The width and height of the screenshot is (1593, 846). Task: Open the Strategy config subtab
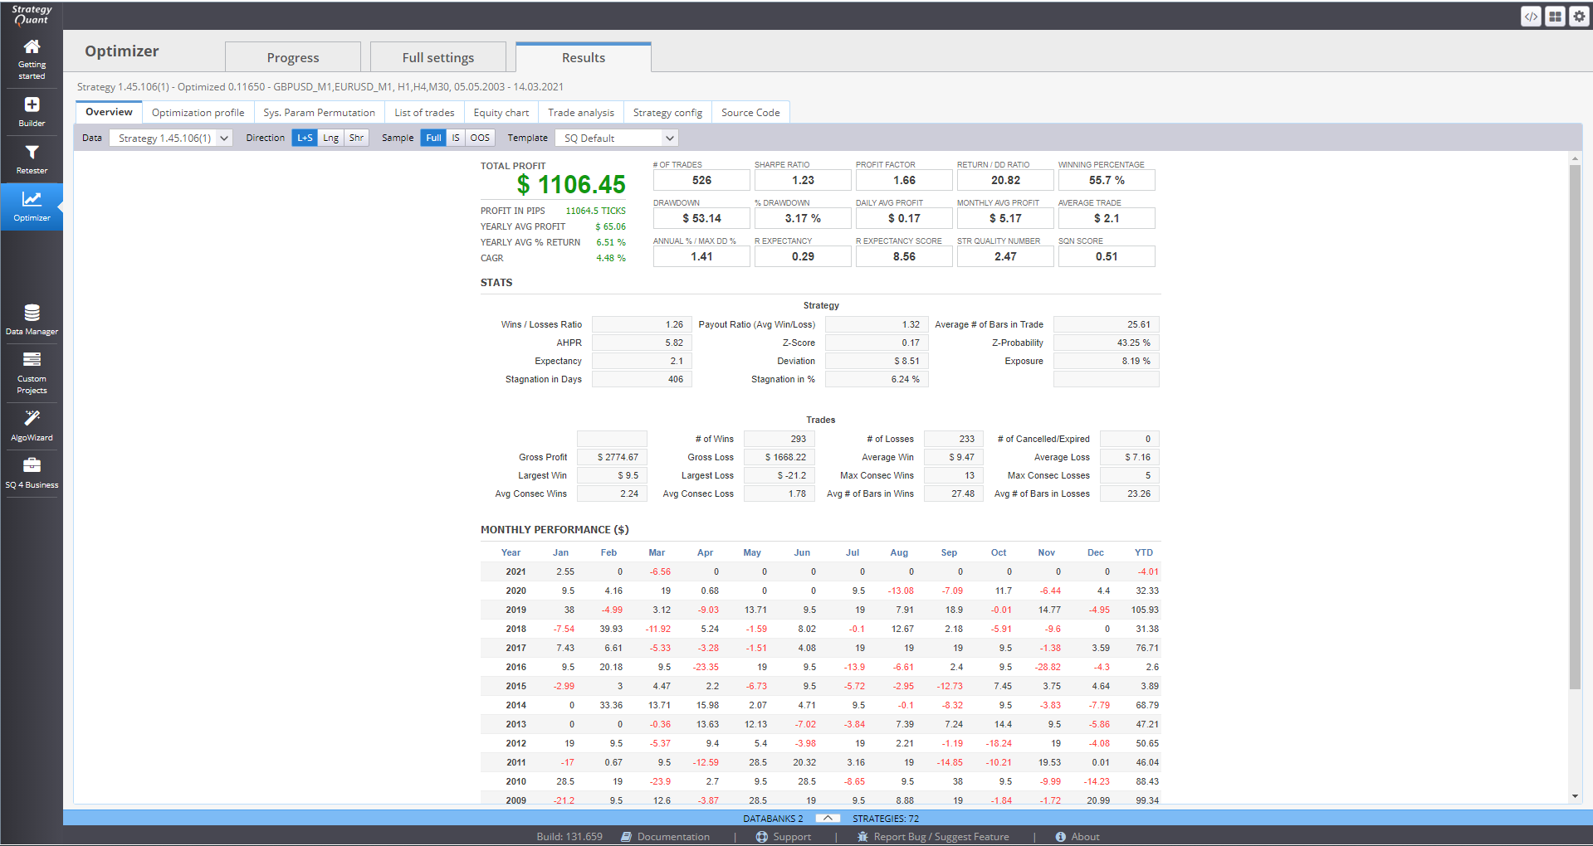[x=667, y=112]
